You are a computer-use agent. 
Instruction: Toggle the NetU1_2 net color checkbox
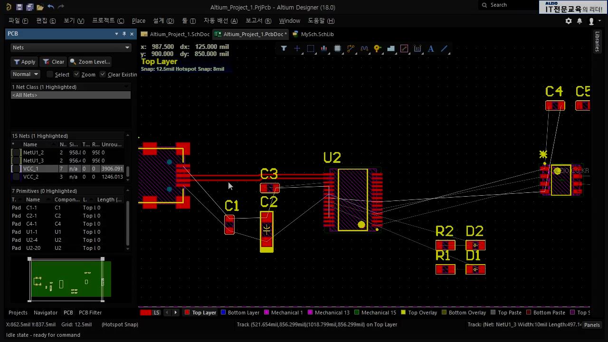click(x=17, y=152)
